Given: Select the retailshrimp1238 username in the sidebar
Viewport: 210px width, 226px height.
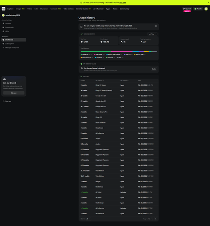Looking at the screenshot, I should pyautogui.click(x=13, y=15).
